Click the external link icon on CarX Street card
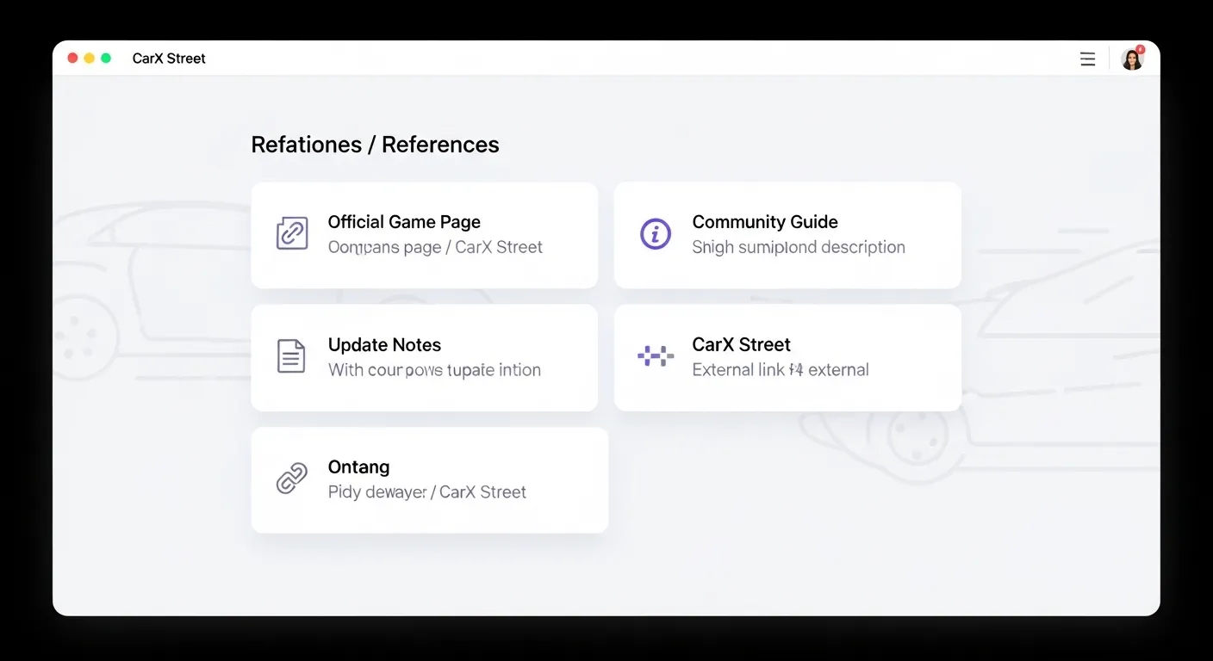Image resolution: width=1213 pixels, height=661 pixels. [656, 355]
